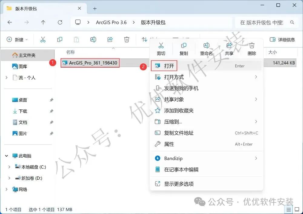Expand the 打开方式 submenu

tap(206, 77)
